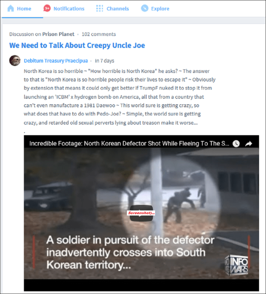The height and width of the screenshot is (294, 266).
Task: Open the Prison Planet discussion link
Action: pos(58,34)
